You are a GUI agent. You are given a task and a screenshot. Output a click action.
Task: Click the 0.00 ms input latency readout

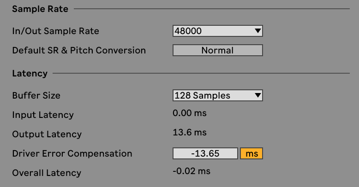pos(189,113)
